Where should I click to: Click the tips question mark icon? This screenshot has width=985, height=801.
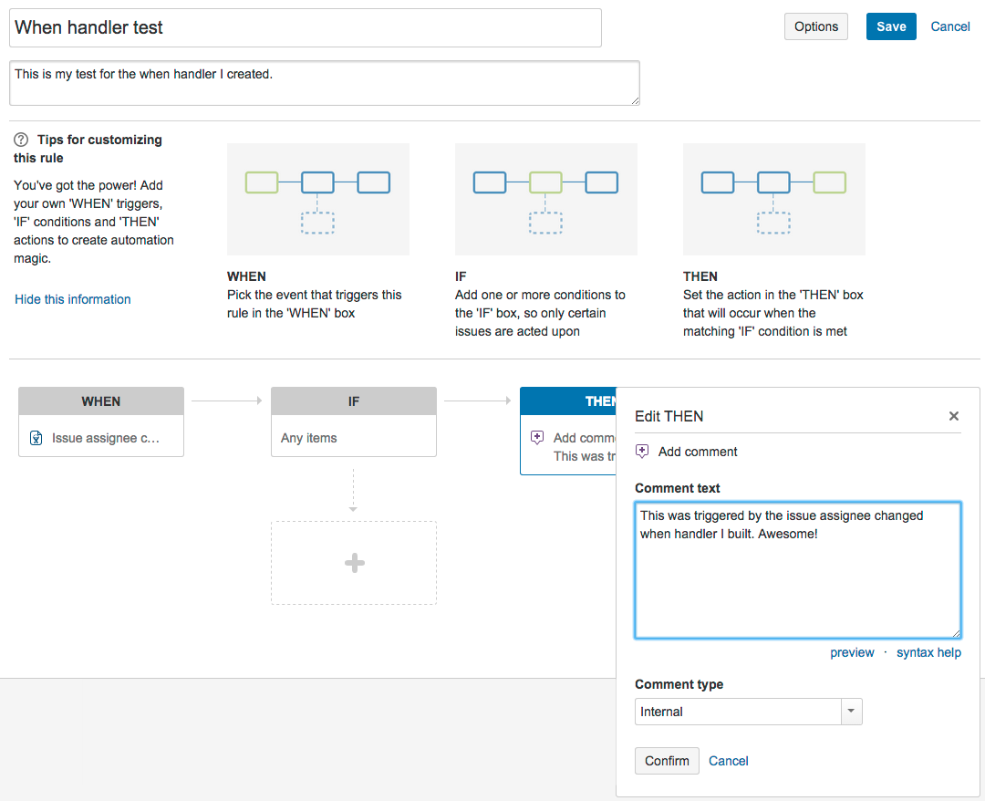[21, 140]
